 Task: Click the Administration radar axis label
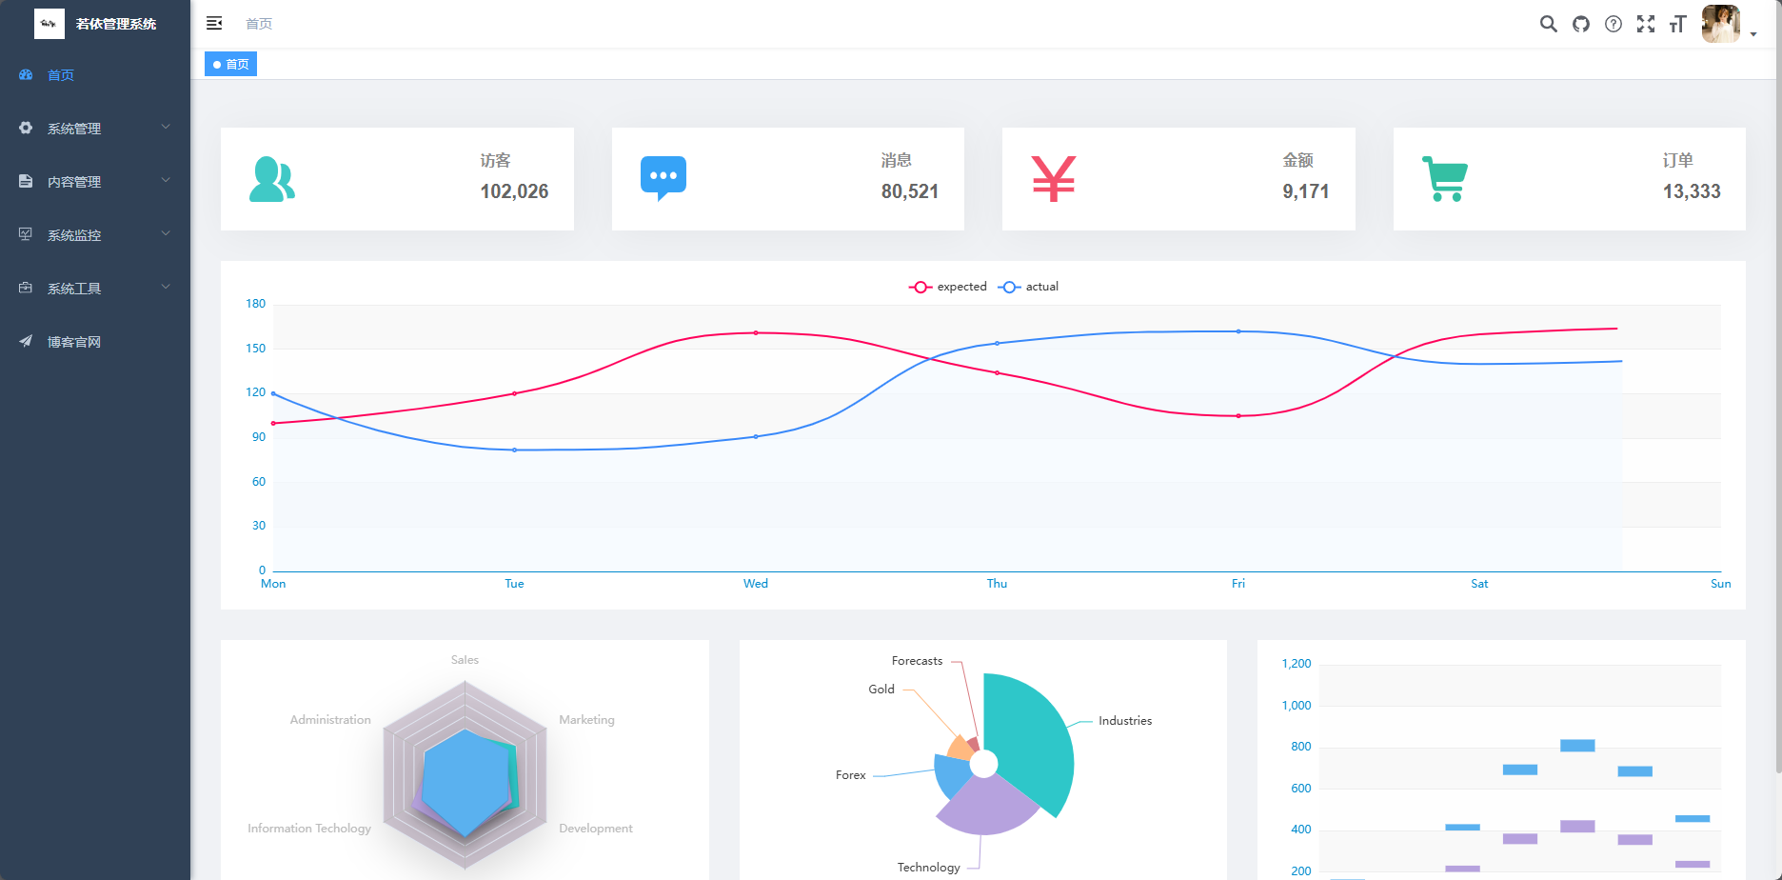pyautogui.click(x=330, y=720)
